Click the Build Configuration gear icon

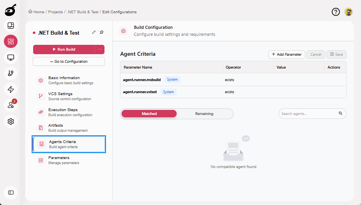(124, 31)
